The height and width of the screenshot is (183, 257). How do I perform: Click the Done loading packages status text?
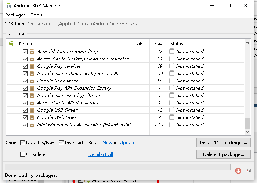(x=31, y=175)
